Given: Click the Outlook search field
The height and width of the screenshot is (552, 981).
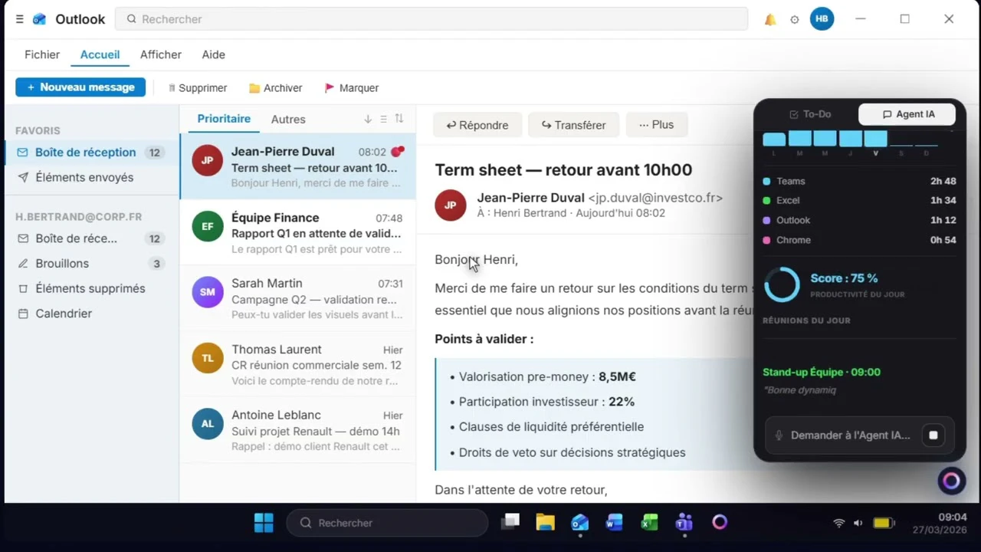Looking at the screenshot, I should pyautogui.click(x=431, y=19).
